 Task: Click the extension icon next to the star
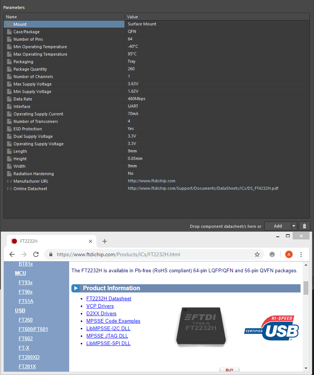272,254
